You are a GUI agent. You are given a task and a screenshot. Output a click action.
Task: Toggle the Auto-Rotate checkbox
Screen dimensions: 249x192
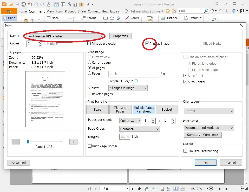click(185, 76)
